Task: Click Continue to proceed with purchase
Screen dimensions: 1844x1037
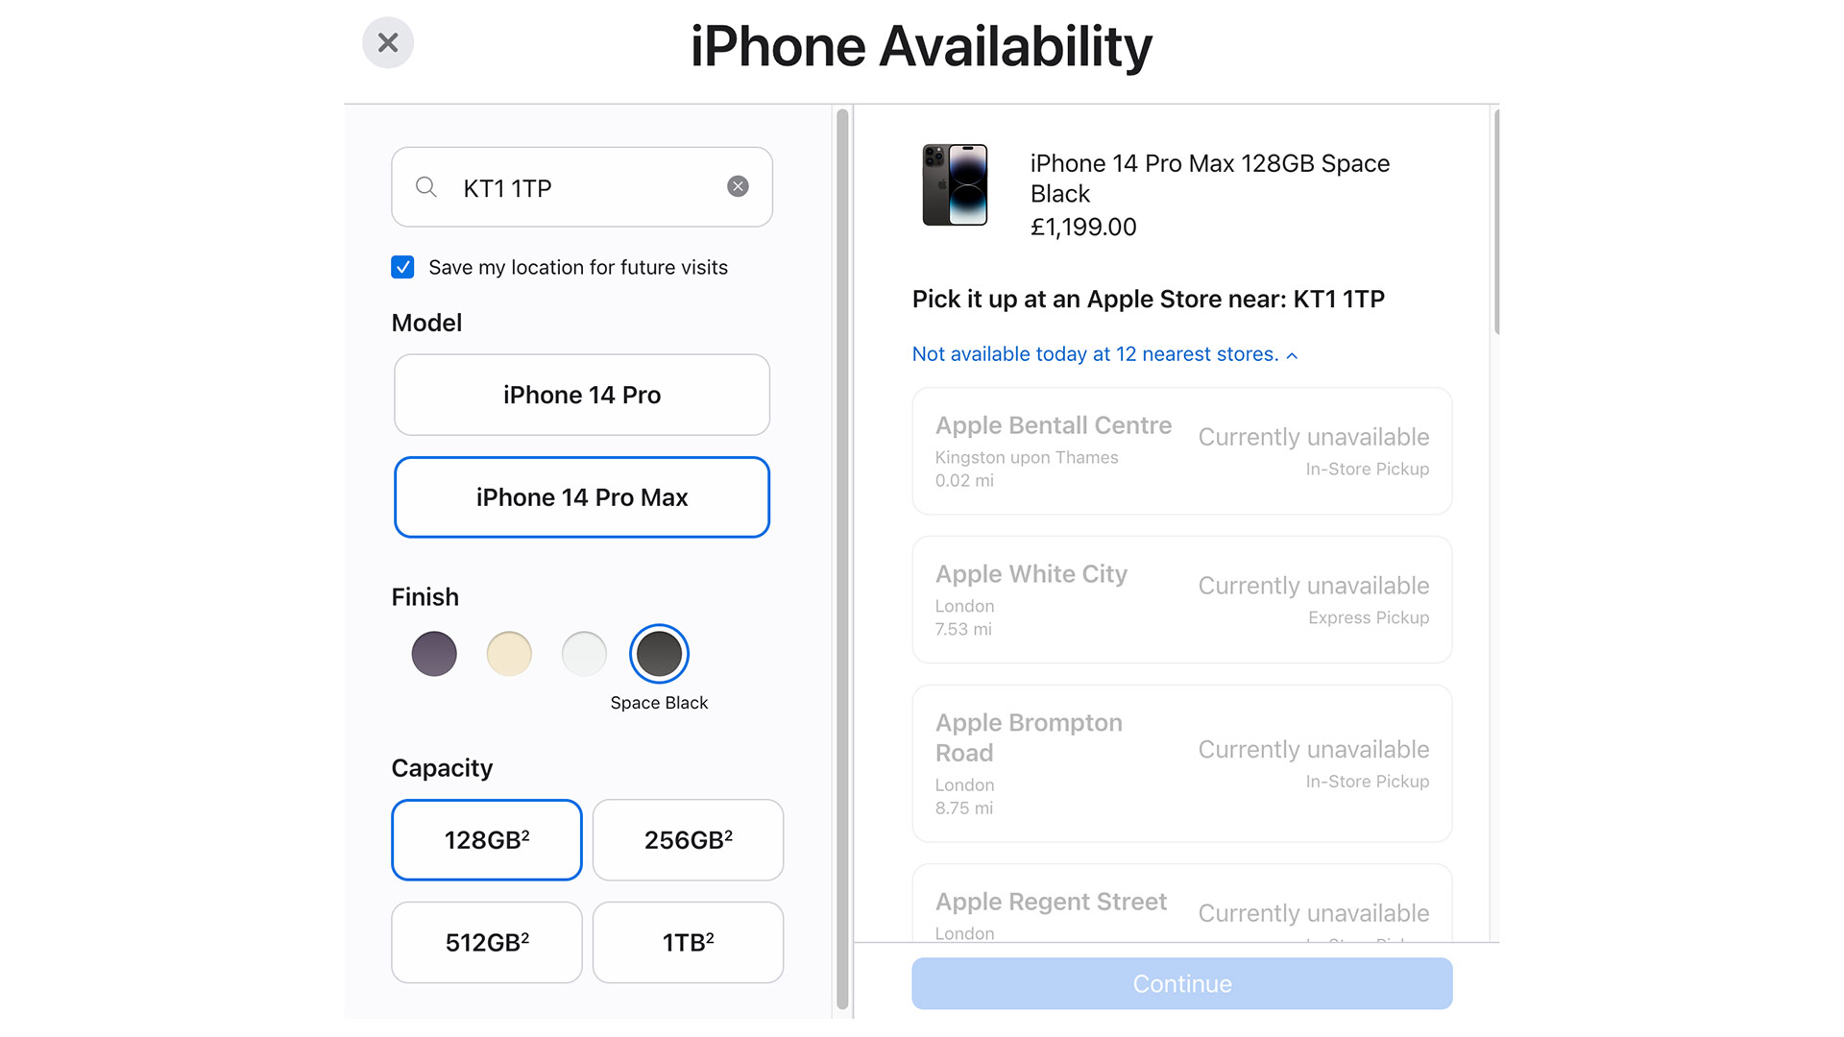Action: [x=1180, y=982]
